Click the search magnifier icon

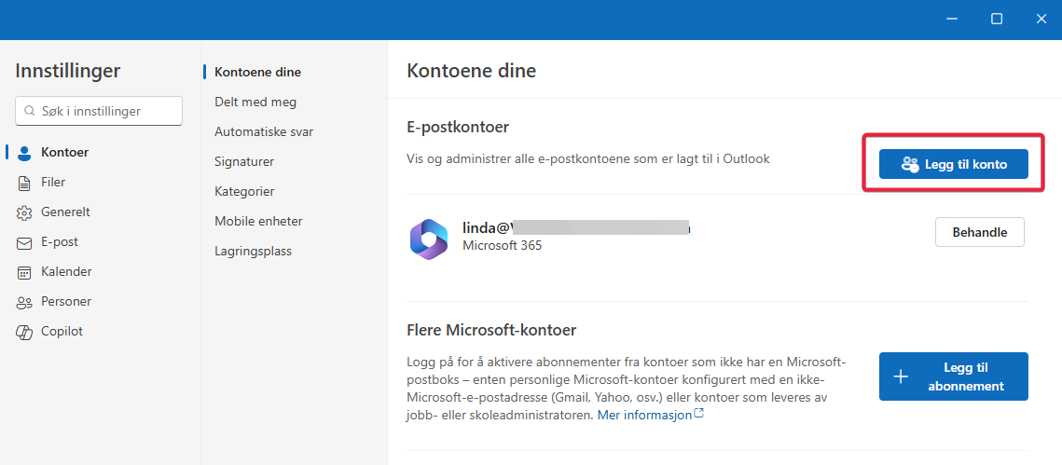click(29, 110)
